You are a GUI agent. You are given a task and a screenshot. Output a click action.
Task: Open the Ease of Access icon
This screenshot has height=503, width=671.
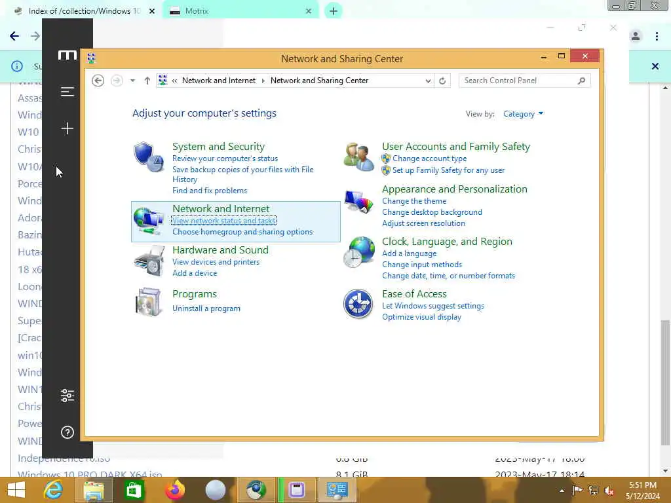tap(358, 304)
